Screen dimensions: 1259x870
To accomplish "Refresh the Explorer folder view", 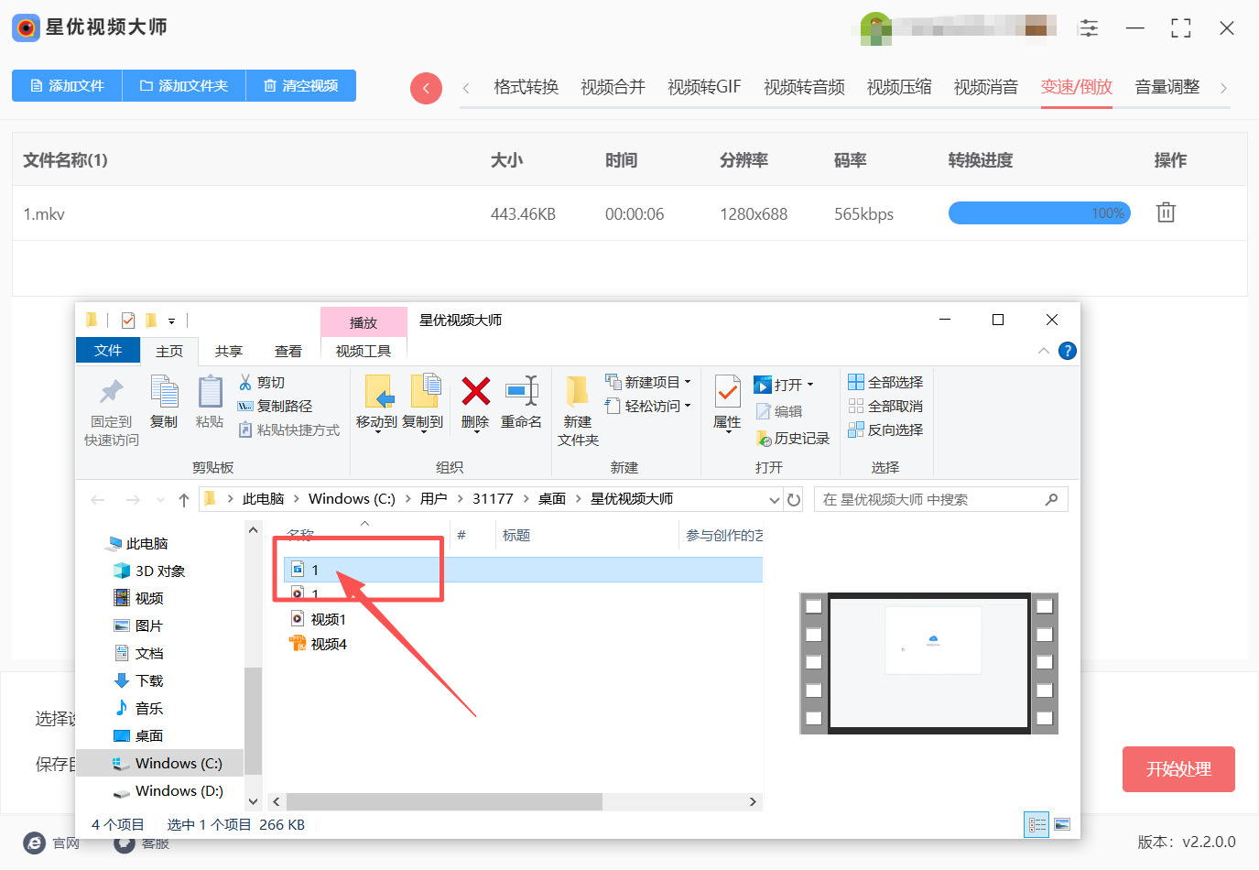I will [794, 499].
